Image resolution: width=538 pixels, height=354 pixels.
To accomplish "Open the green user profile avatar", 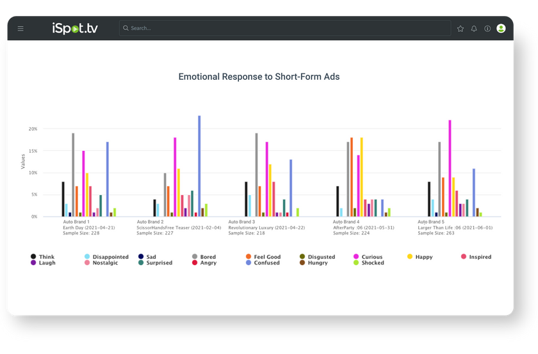I will (501, 29).
